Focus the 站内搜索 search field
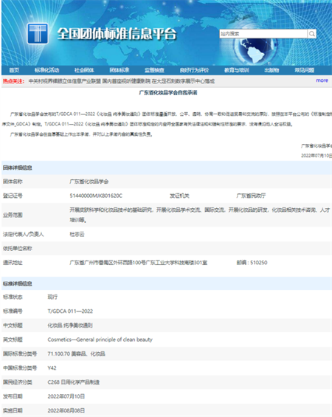 [x=263, y=34]
